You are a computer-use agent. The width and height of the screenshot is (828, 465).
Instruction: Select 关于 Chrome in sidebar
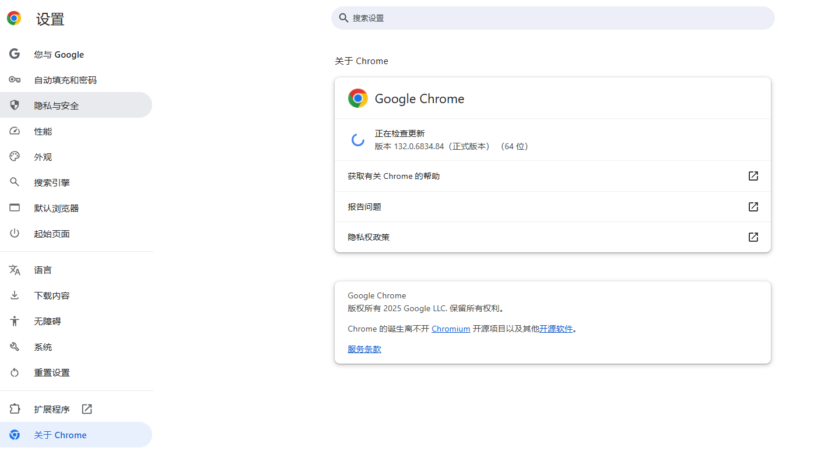pos(76,435)
